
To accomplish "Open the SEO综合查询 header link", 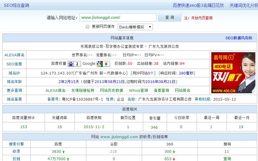I will (x=16, y=5).
